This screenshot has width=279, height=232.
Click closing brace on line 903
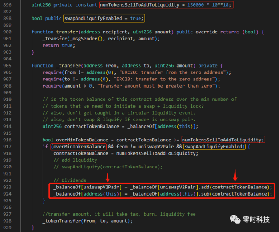pyautogui.click(x=33, y=52)
